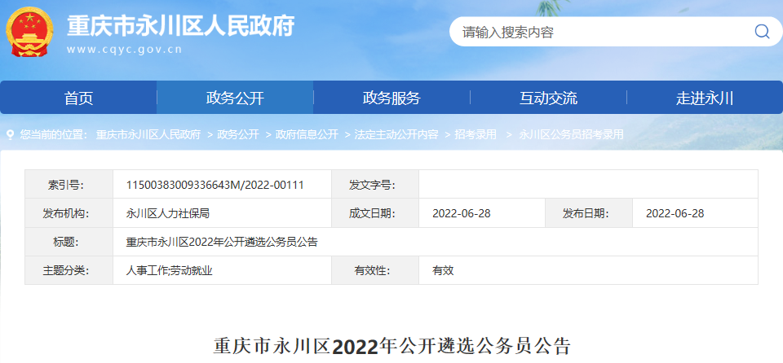Click the site title 重庆市永川区人民政府 in header
783x363 pixels.
coord(179,25)
